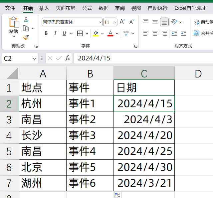Screen dimensions: 213x198
Task: Select cell containing 事件3
Action: coord(90,136)
